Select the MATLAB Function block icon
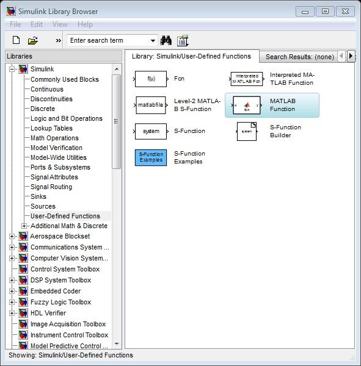361x366 pixels. [247, 106]
